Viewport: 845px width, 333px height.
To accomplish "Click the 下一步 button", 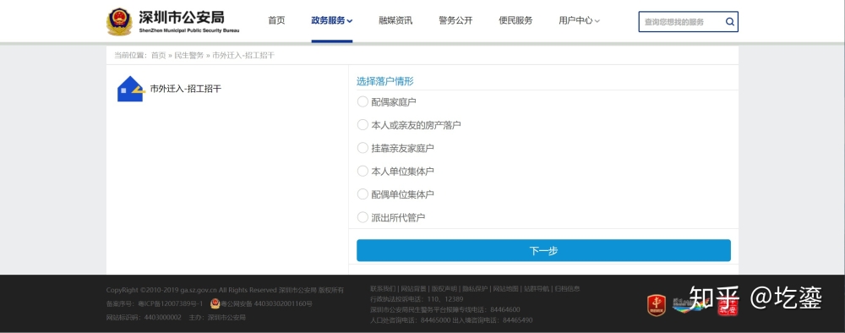I will (x=543, y=250).
